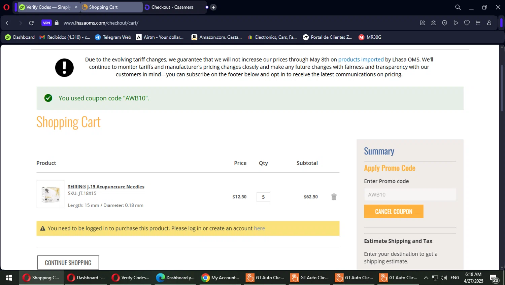The image size is (505, 285).
Task: Click the SEIRIN needles product thumbnail
Action: point(50,194)
